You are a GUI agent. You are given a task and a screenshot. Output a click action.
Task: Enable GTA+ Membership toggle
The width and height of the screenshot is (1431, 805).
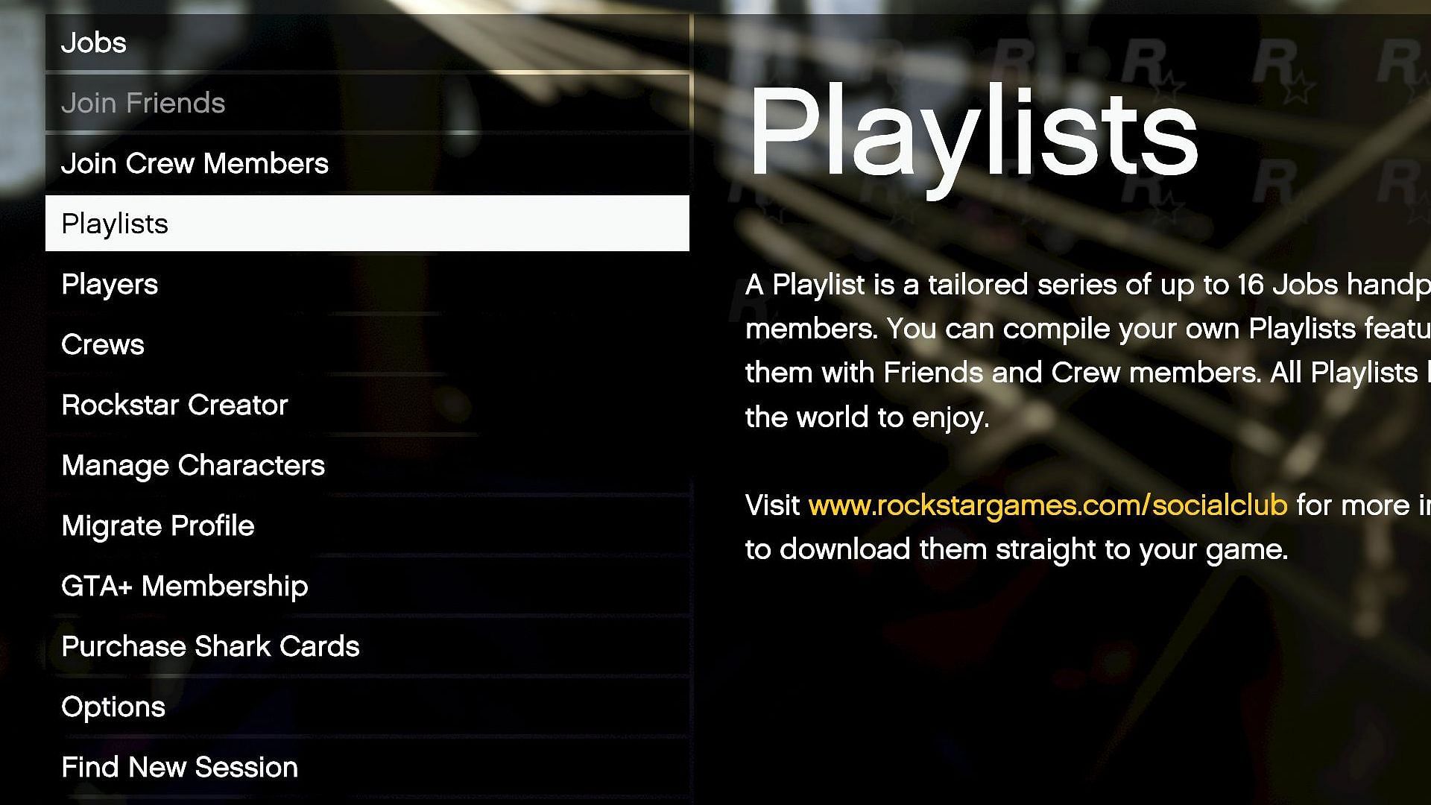click(184, 586)
